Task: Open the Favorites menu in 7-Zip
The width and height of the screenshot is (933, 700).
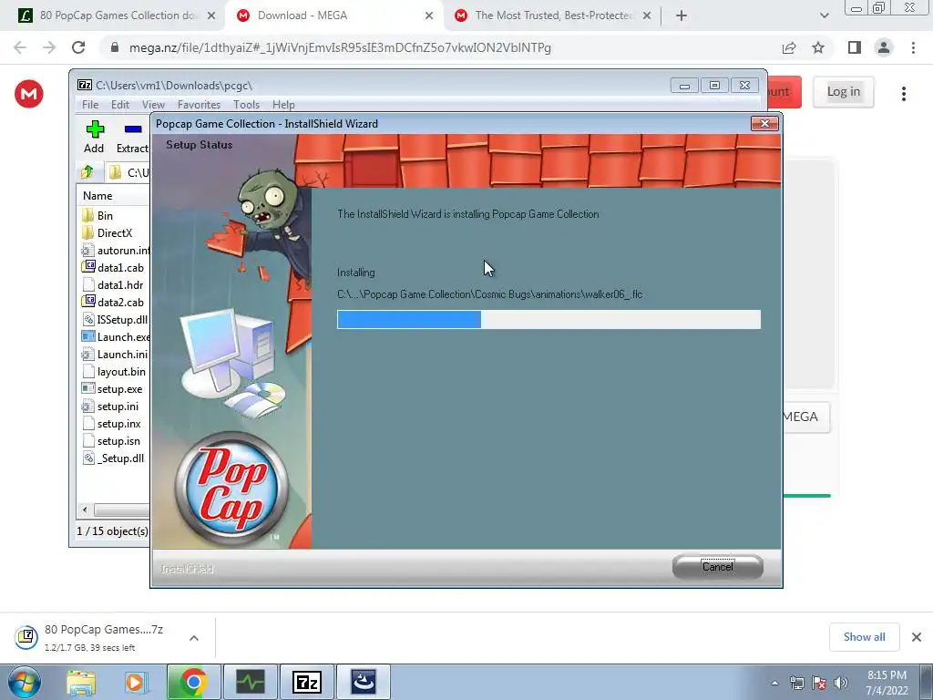Action: (x=199, y=104)
